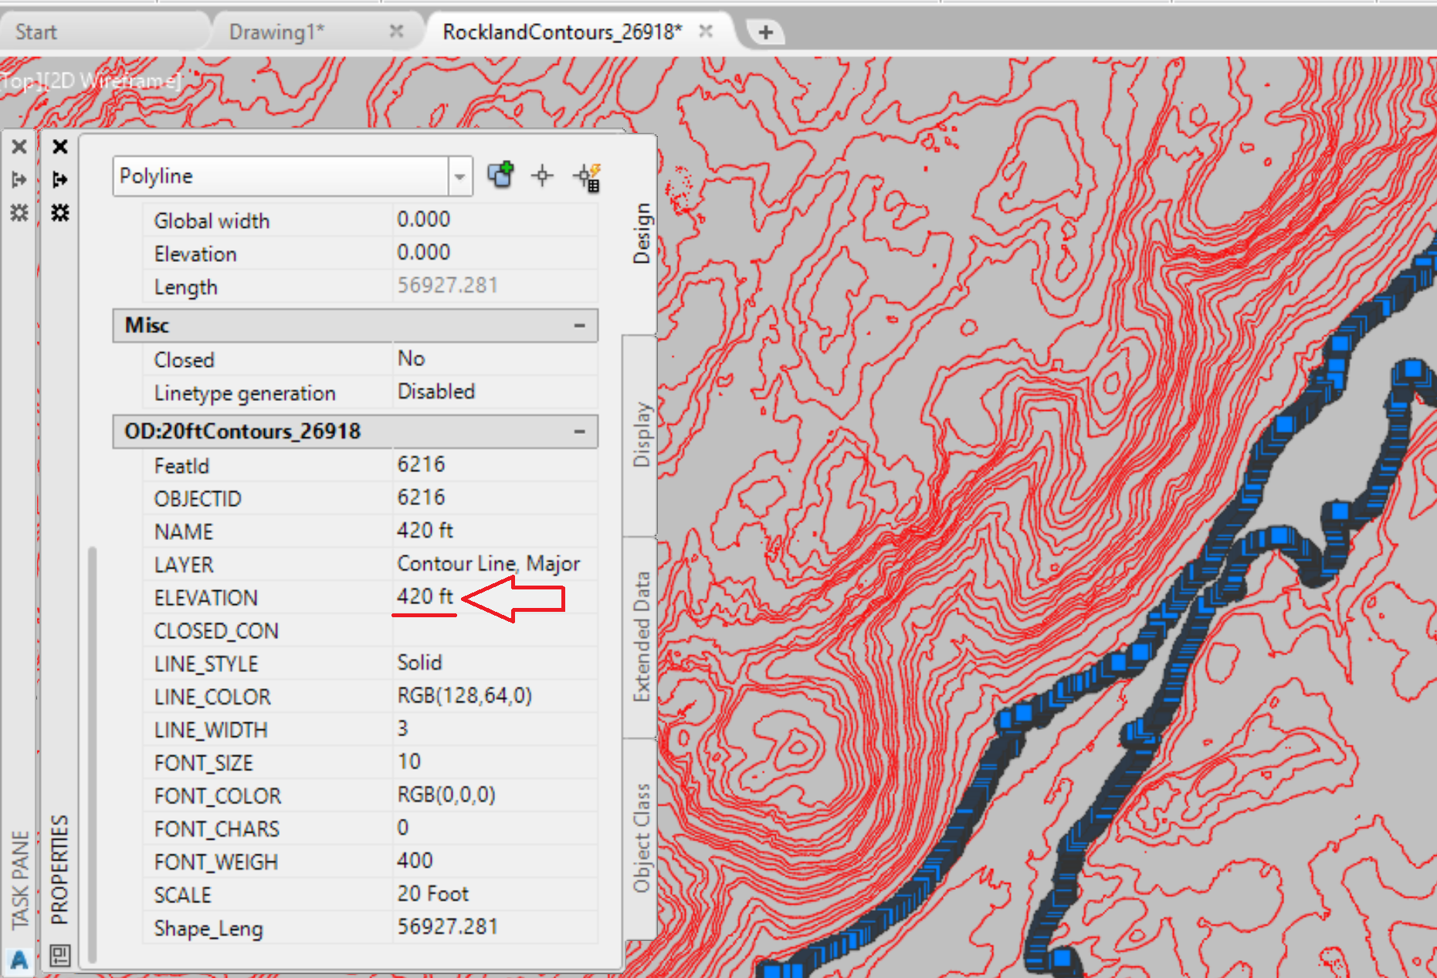1437x978 pixels.
Task: Open the Properties palette settings menu
Action: (60, 212)
